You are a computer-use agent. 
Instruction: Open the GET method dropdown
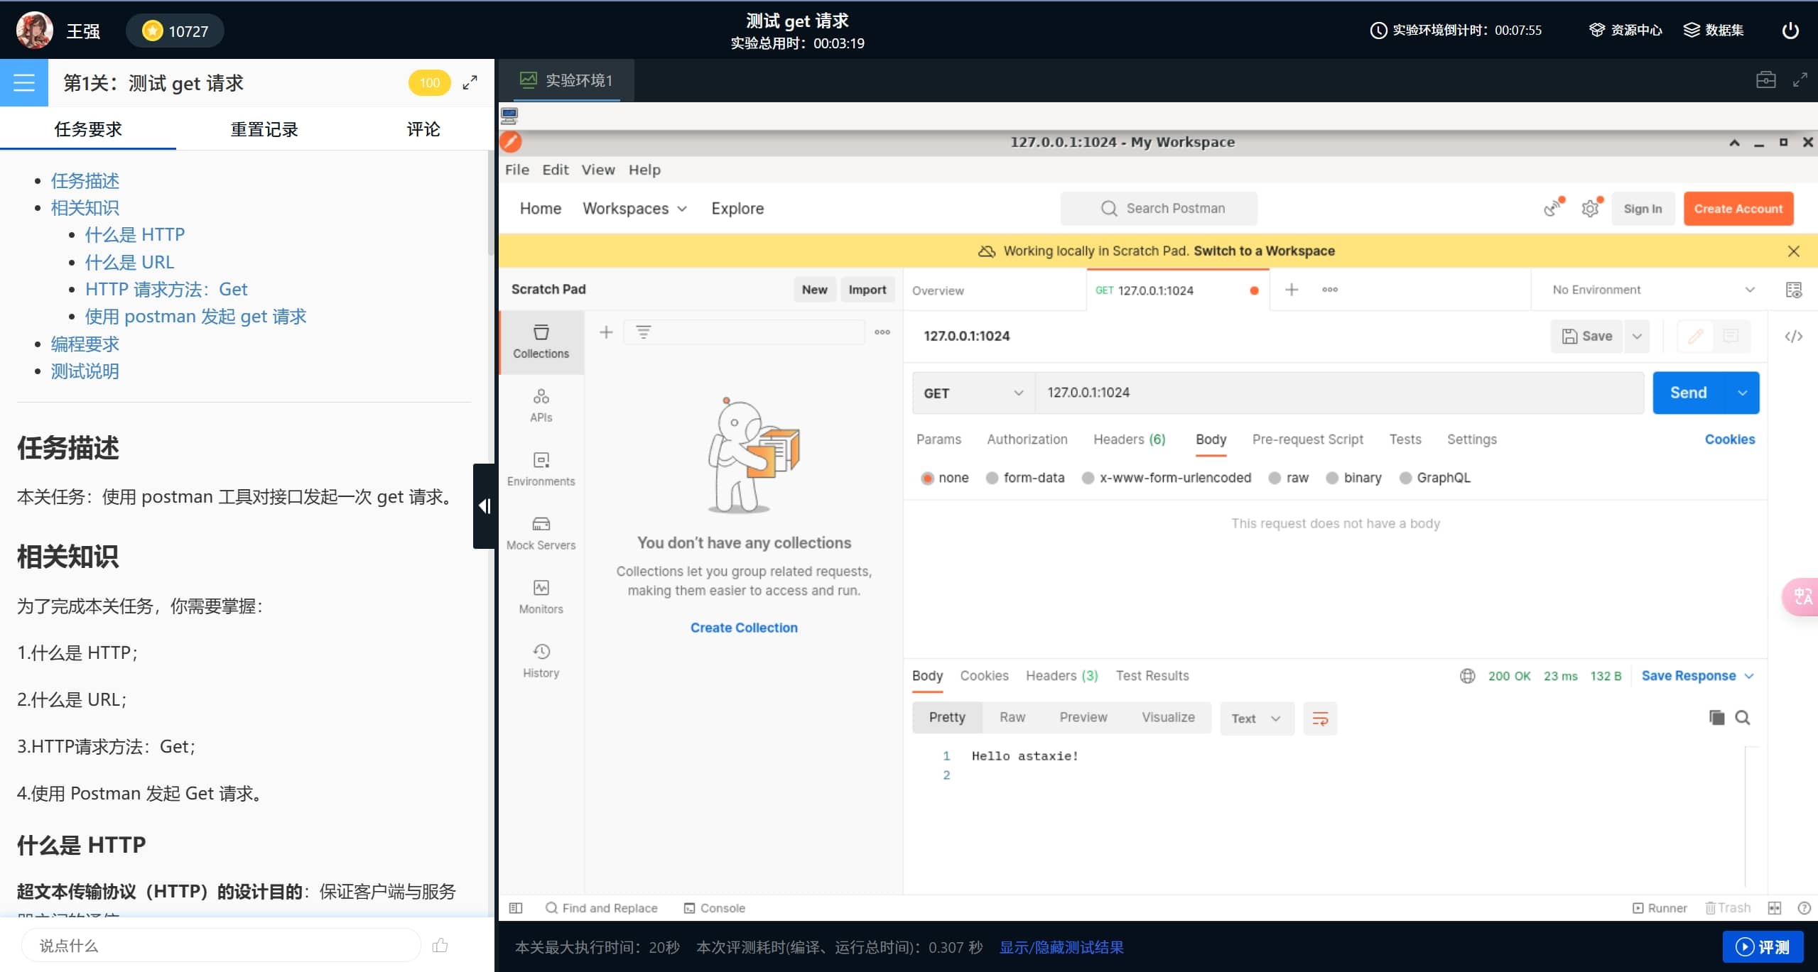click(973, 393)
